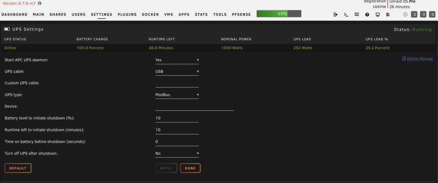
Task: Open the Apps menu
Action: 184,14
